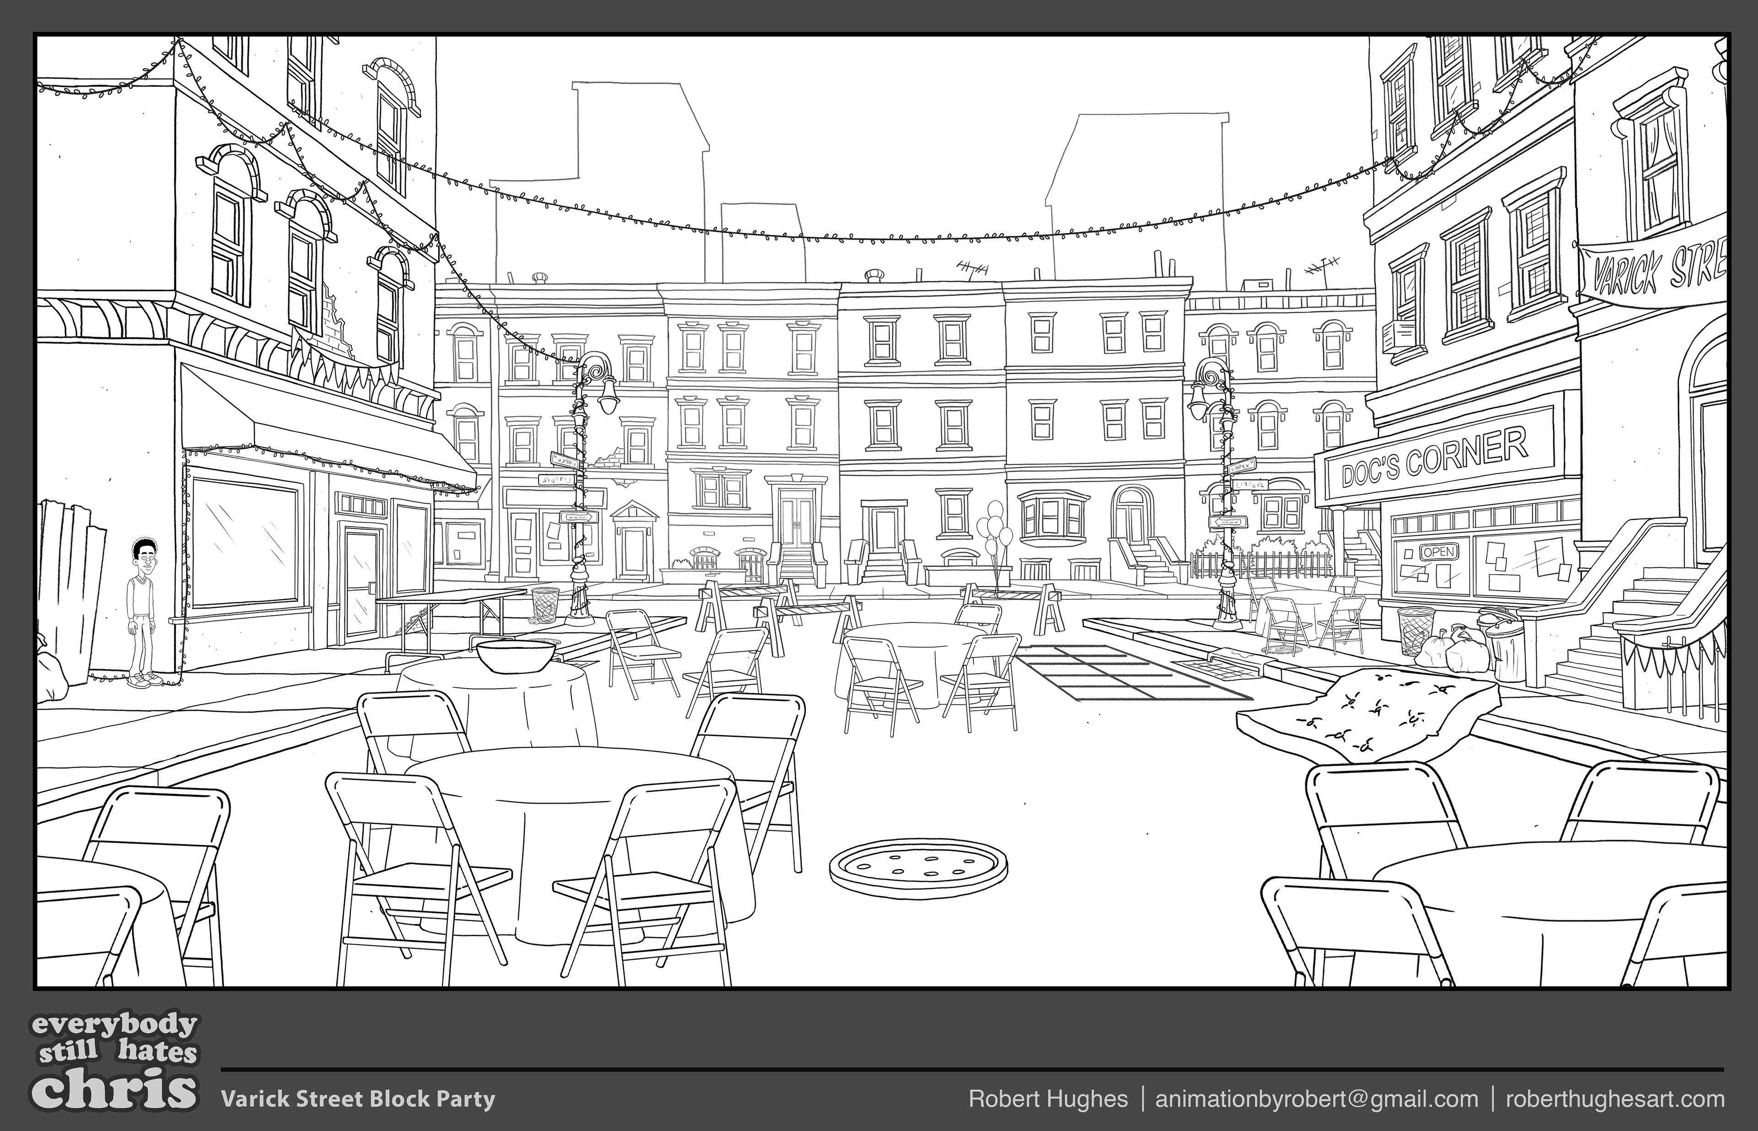Click the Robert Hughes name text

coord(1048,1098)
